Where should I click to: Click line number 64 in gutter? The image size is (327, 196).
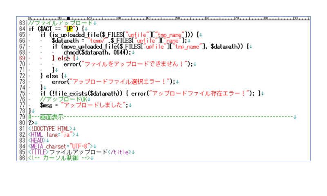click(22, 29)
